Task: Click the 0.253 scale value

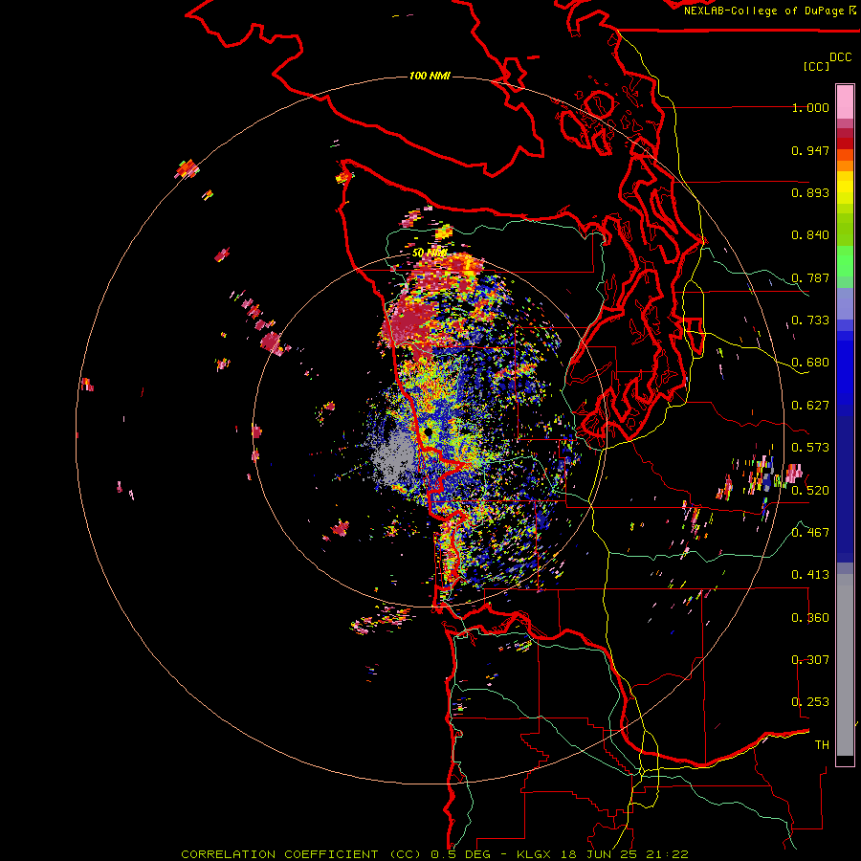Action: click(x=810, y=702)
